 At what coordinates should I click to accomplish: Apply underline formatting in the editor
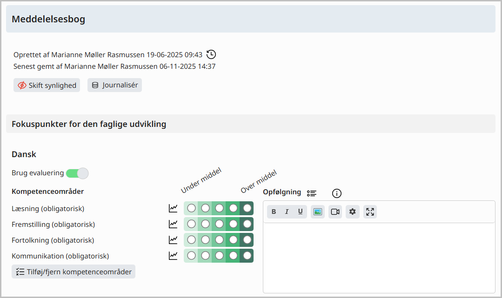300,212
